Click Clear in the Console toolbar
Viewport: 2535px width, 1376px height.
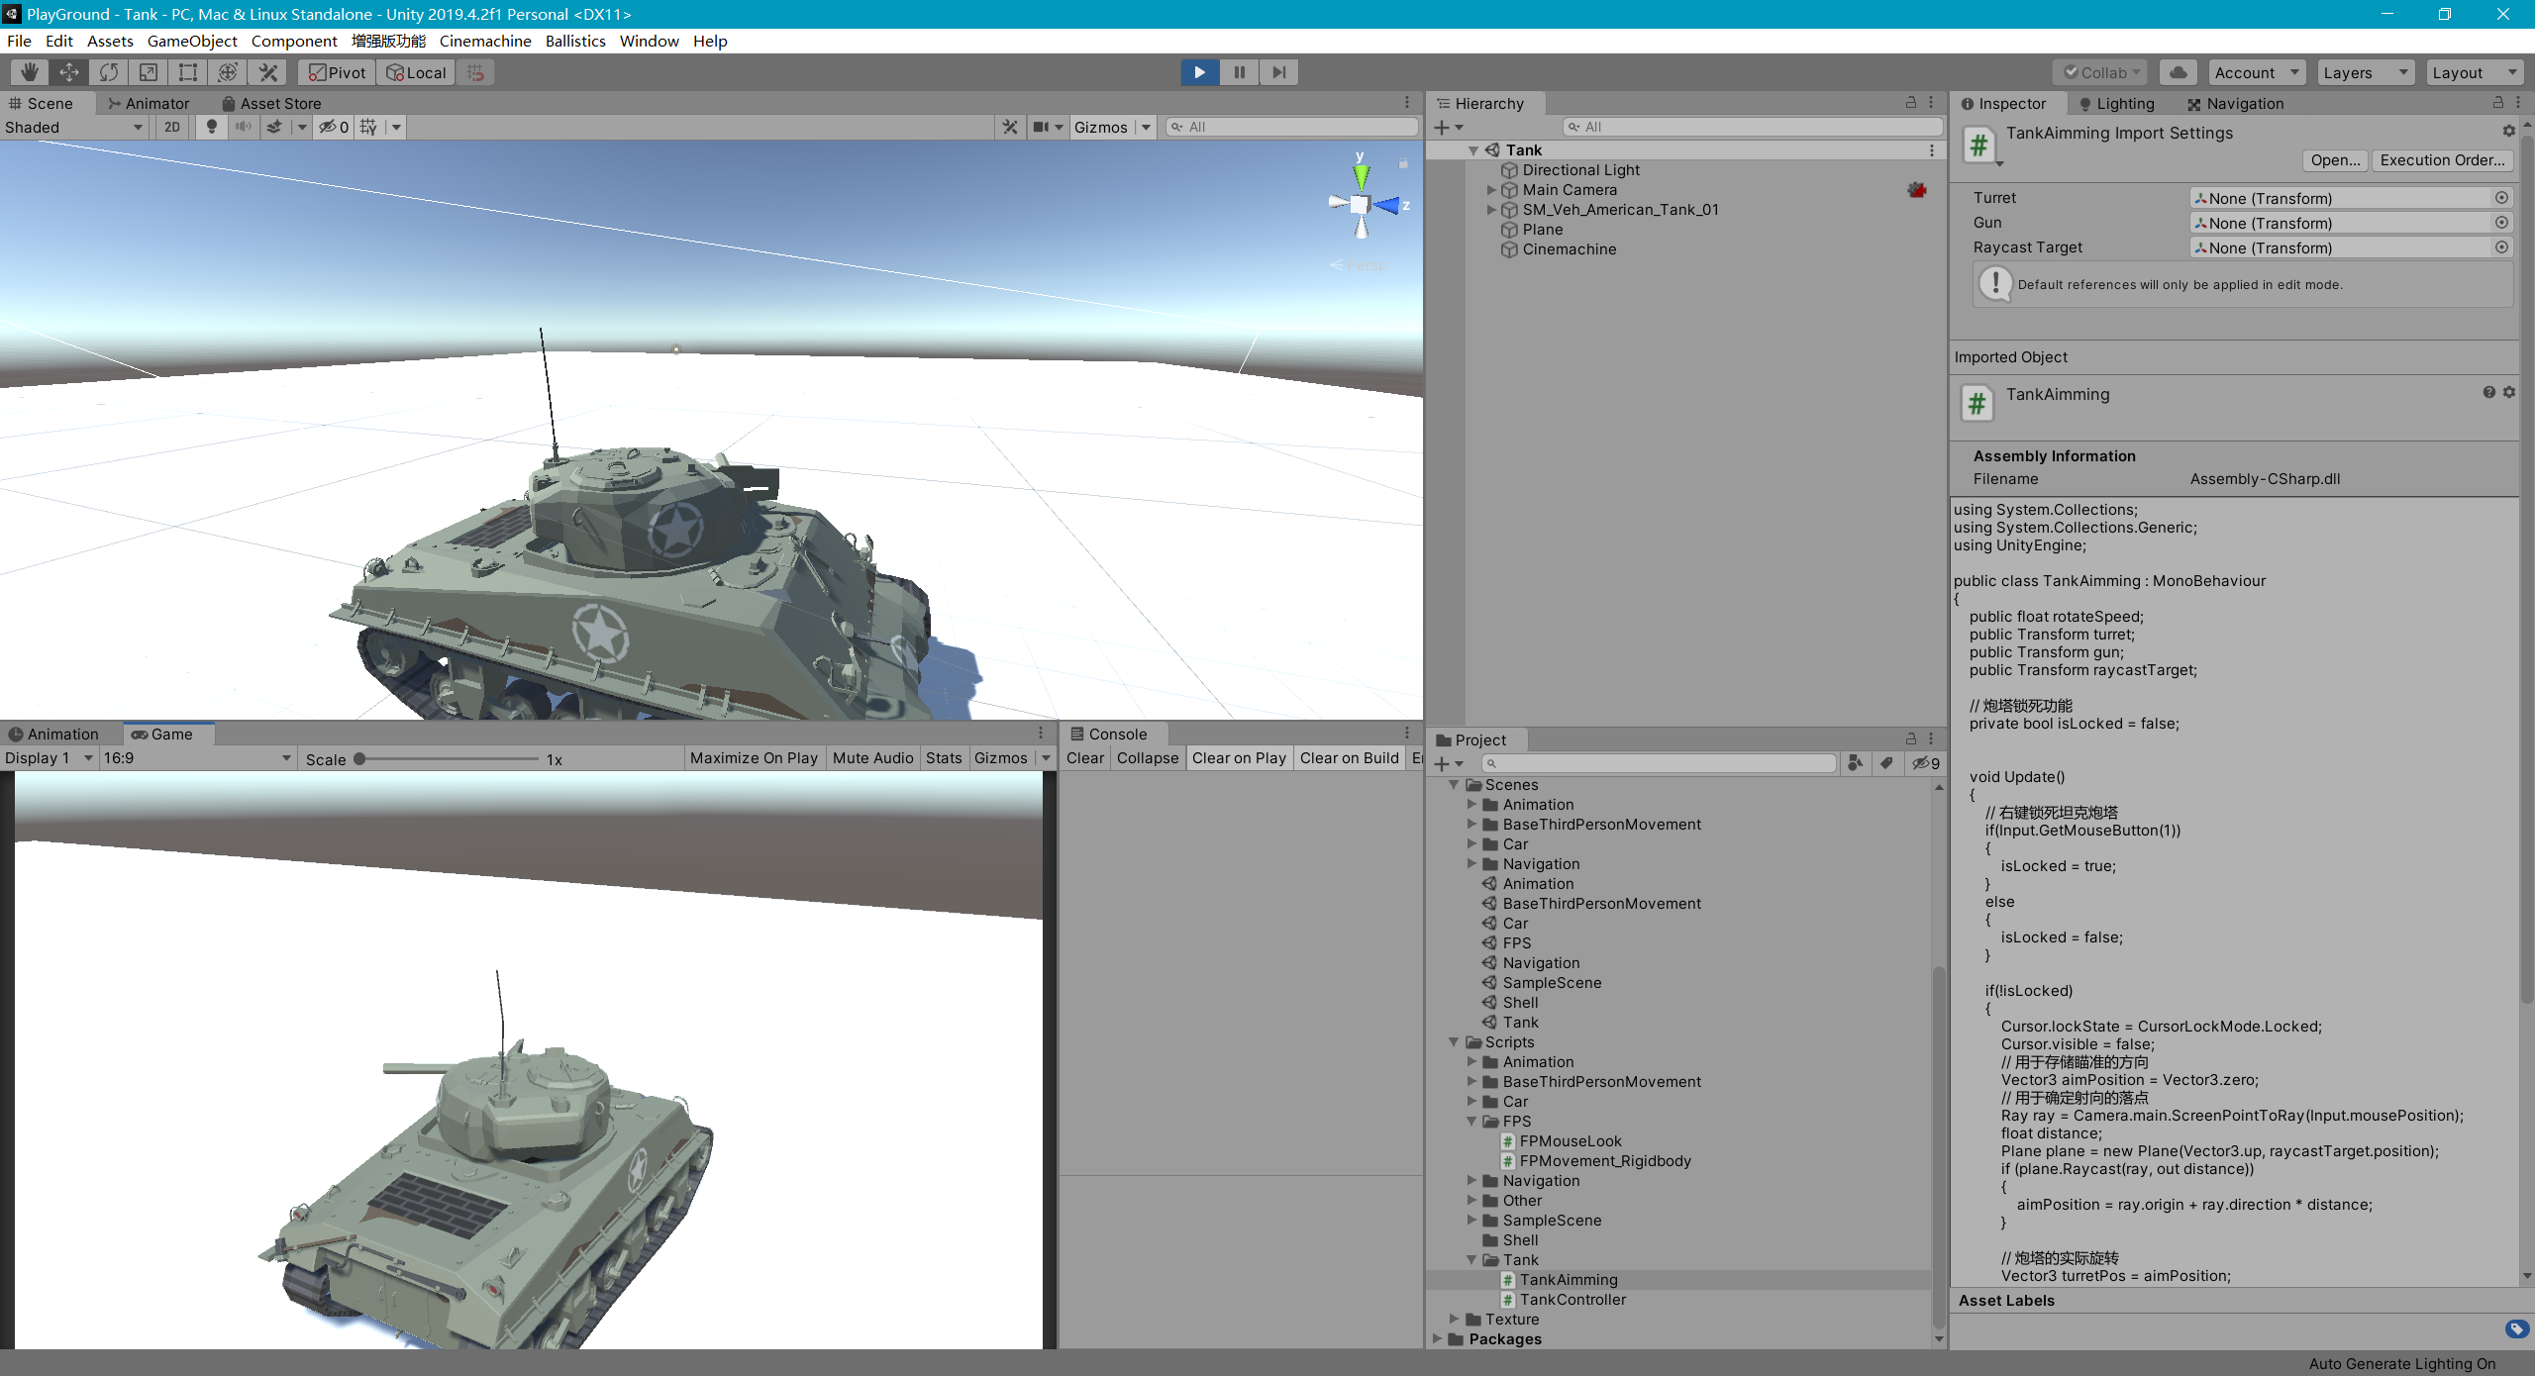(x=1084, y=757)
